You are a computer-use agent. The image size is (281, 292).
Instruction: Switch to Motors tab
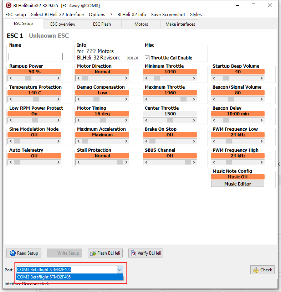tap(141, 24)
